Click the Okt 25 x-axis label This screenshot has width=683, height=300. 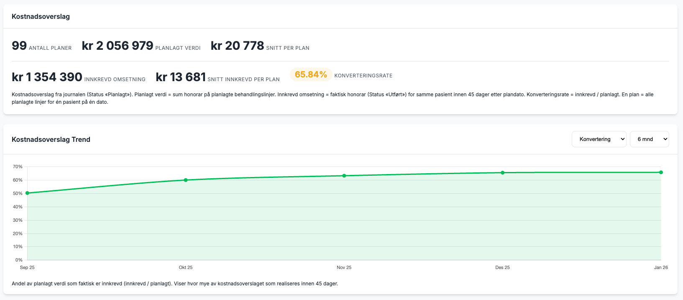click(x=186, y=267)
